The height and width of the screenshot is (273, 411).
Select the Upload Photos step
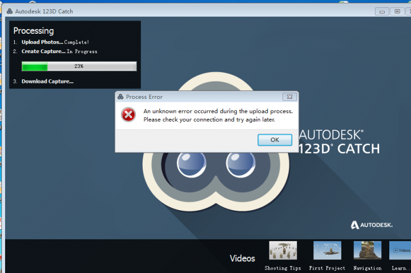[42, 42]
